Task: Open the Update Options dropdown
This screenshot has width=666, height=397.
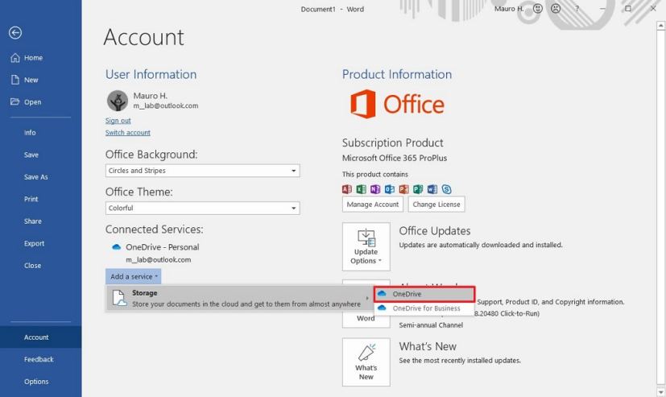Action: [366, 246]
